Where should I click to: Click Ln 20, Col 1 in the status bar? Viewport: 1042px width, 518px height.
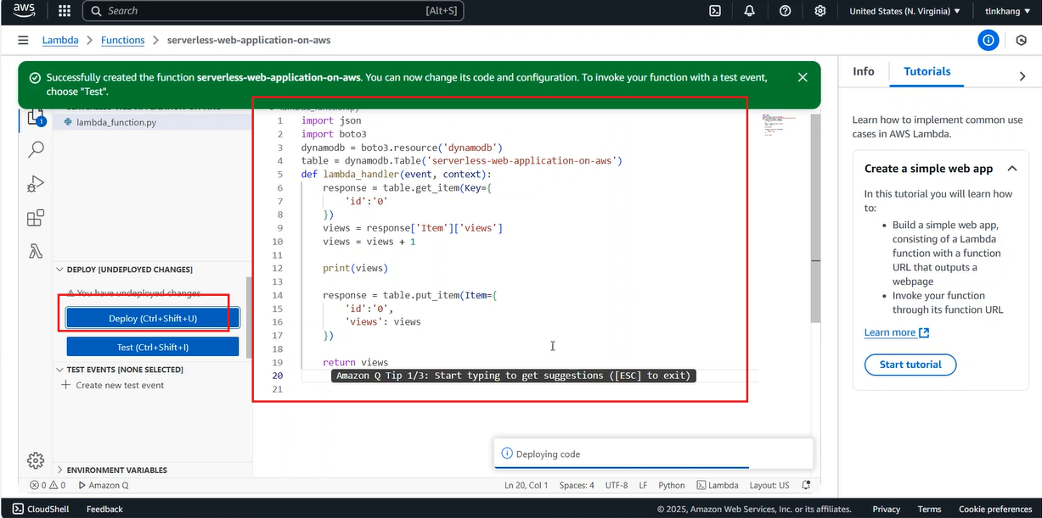526,486
